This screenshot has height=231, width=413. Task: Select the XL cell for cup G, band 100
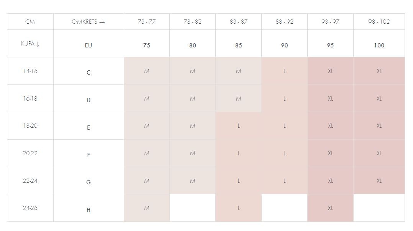click(x=379, y=181)
